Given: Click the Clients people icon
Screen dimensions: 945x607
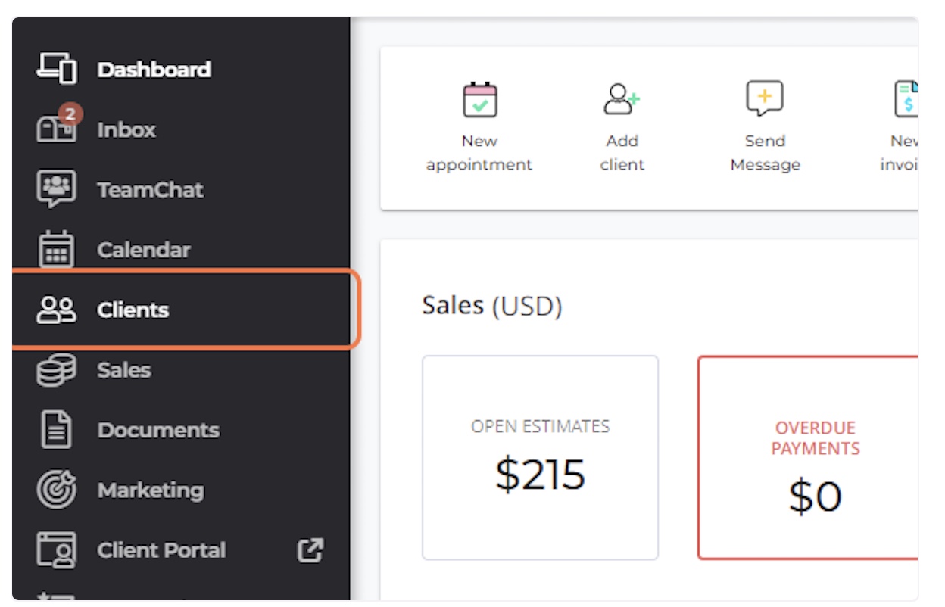Looking at the screenshot, I should point(57,310).
